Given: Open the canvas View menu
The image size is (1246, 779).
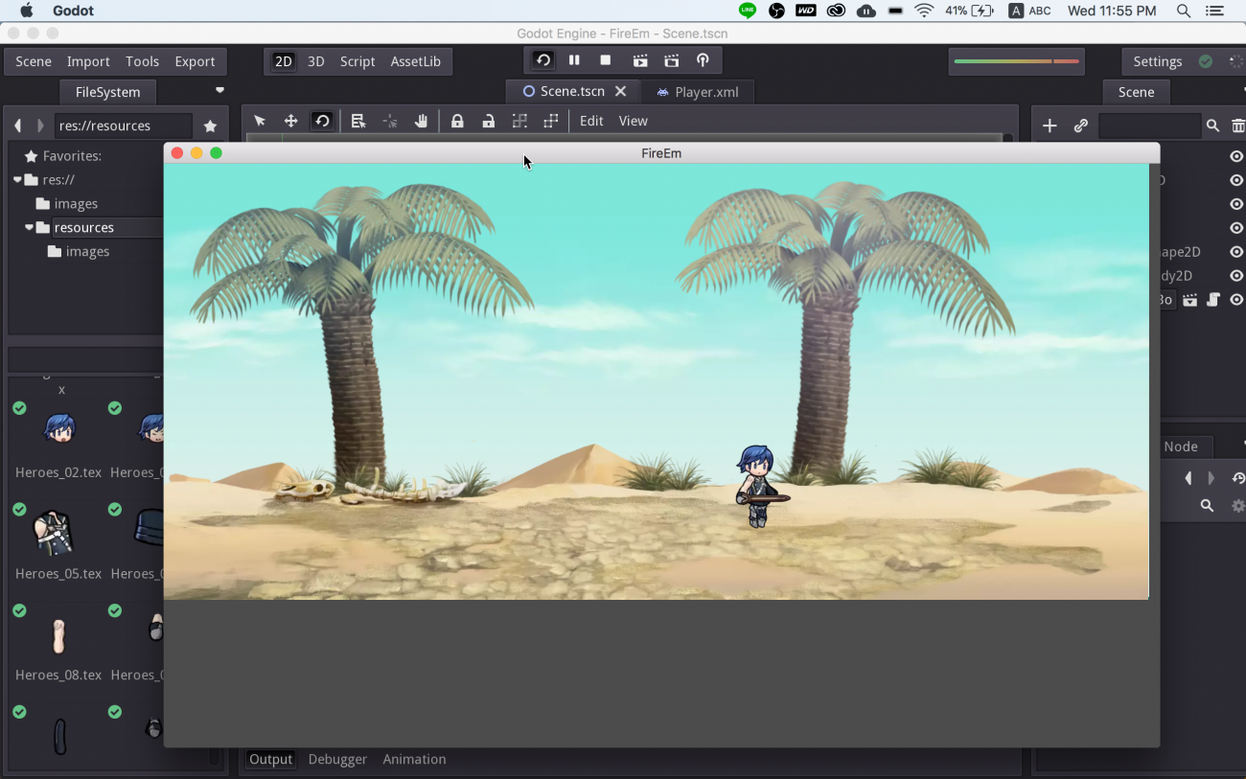Looking at the screenshot, I should tap(633, 121).
